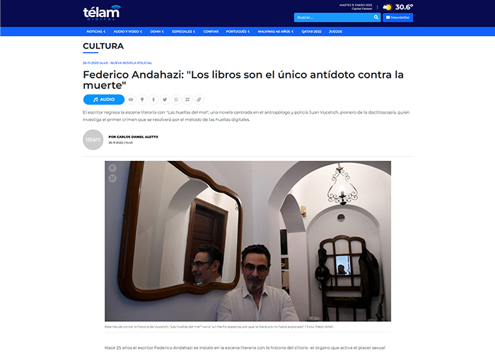Click the eye icon beside the Audio button
This screenshot has height=353, width=495.
click(131, 100)
